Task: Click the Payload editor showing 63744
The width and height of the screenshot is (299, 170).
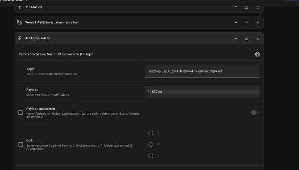Action: pyautogui.click(x=202, y=92)
